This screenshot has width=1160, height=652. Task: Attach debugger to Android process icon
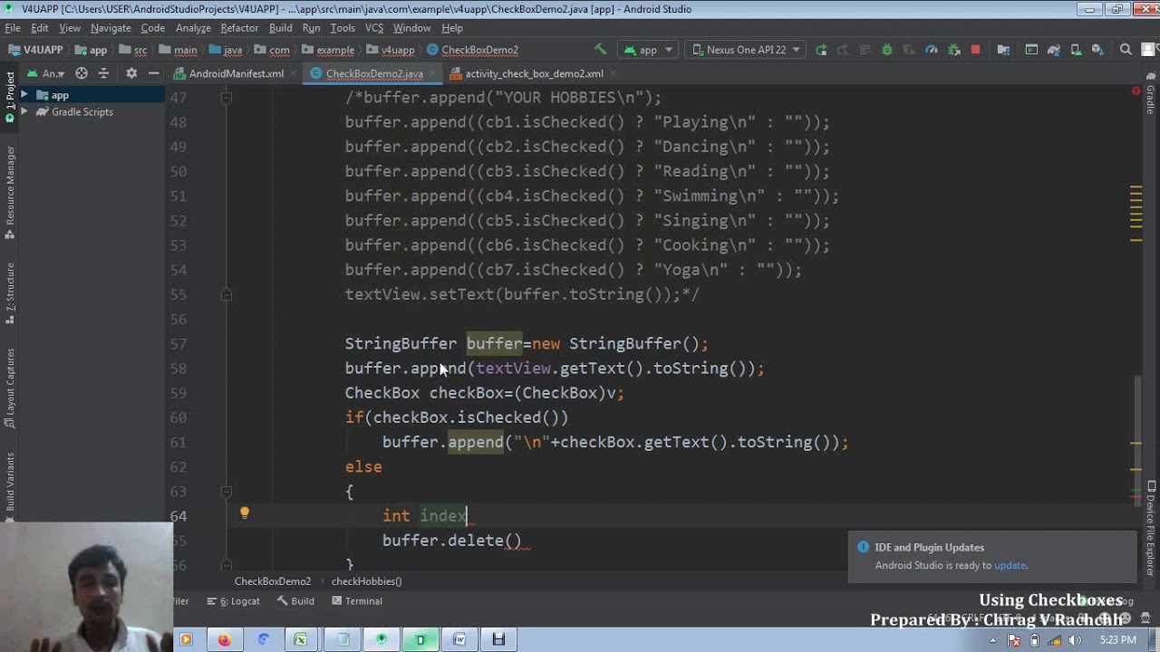coord(953,50)
